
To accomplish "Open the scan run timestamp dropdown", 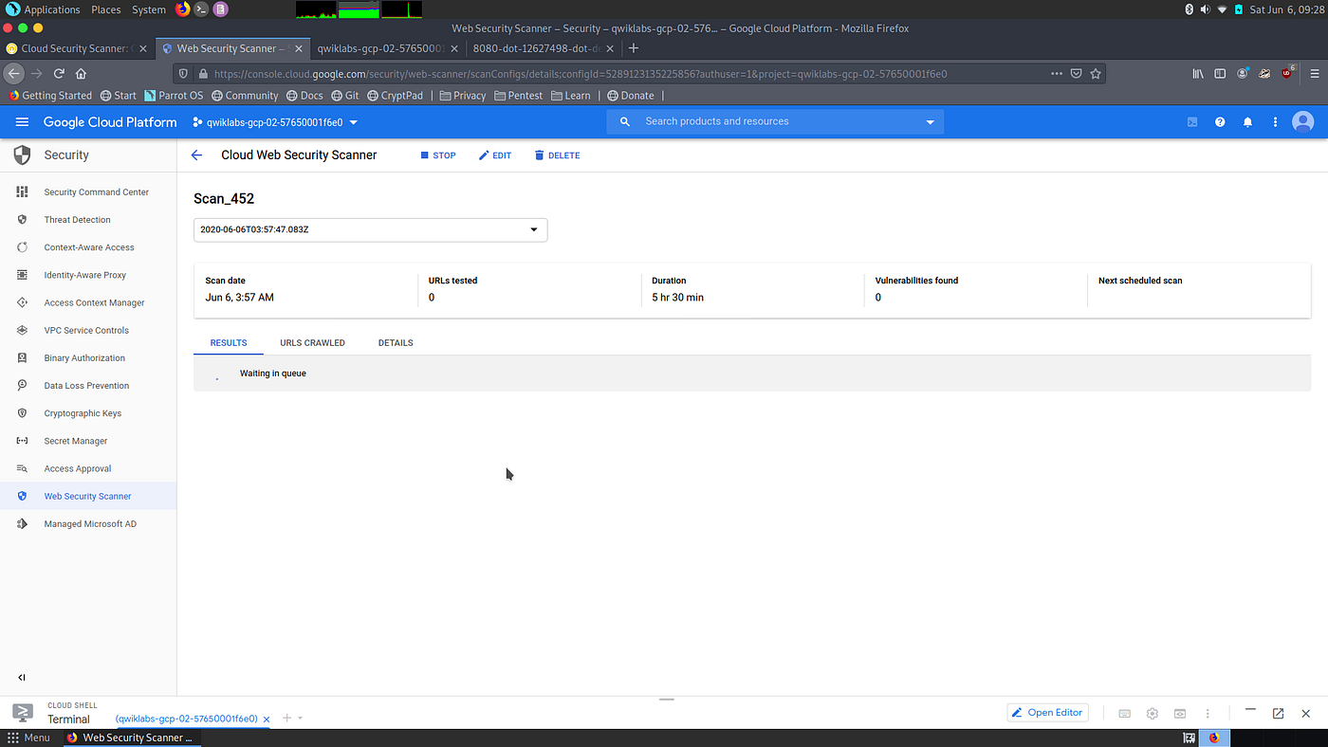I will 370,229.
